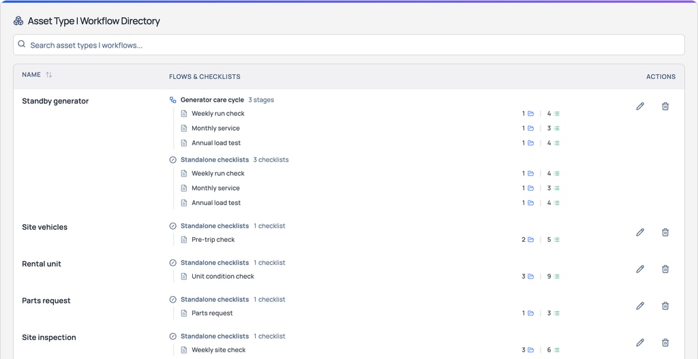Viewport: 698px width, 359px height.
Task: Click Standby generator's Standalone checklists compass icon
Action: tap(173, 159)
